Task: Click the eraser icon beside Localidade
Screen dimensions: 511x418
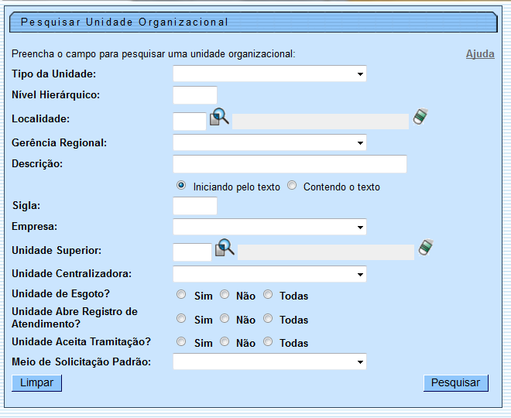Action: (420, 117)
